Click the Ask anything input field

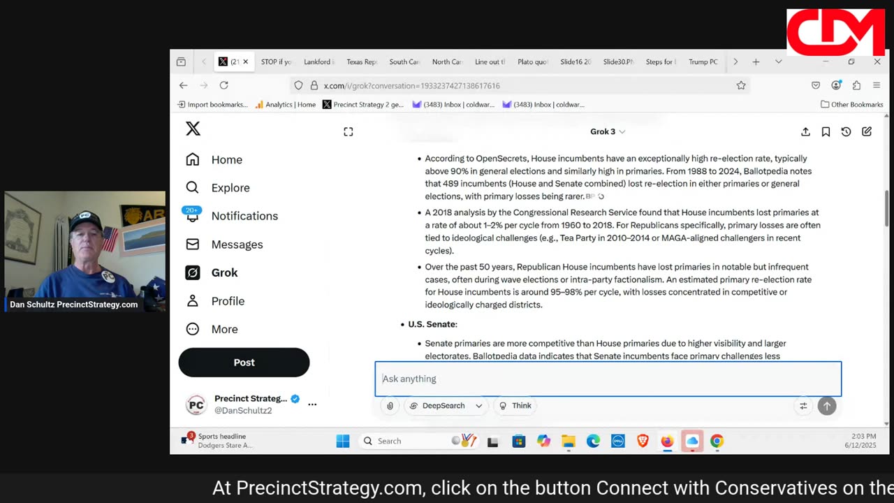[608, 379]
